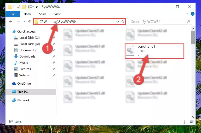201x133 pixels.
Task: Select the burutter.dll file
Action: (x=154, y=51)
